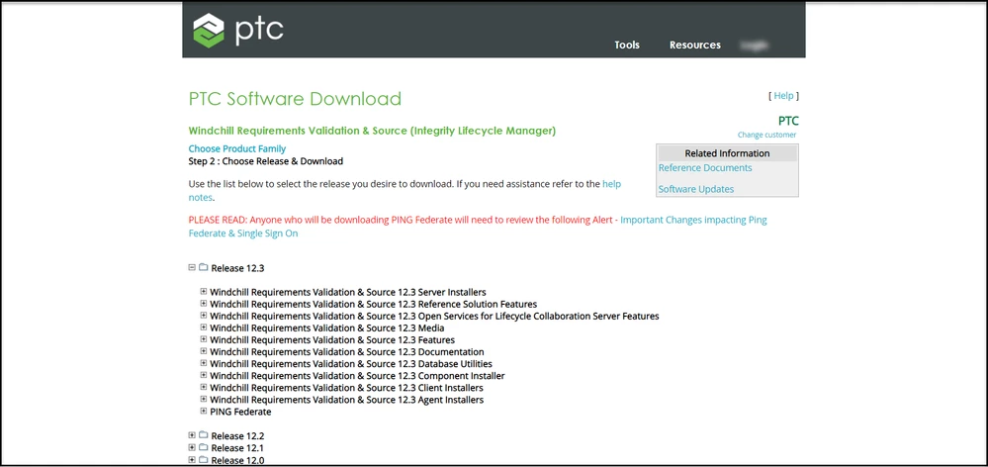Expand 12.3 Features node
Screen dimensions: 988x467
click(x=204, y=339)
